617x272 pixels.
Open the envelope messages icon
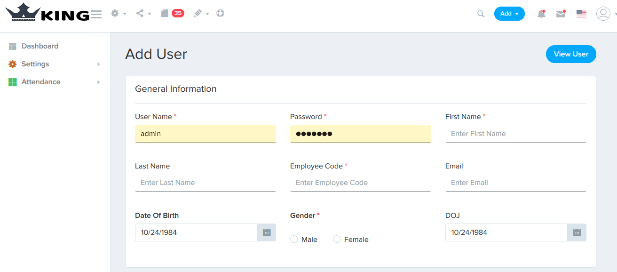click(x=561, y=14)
